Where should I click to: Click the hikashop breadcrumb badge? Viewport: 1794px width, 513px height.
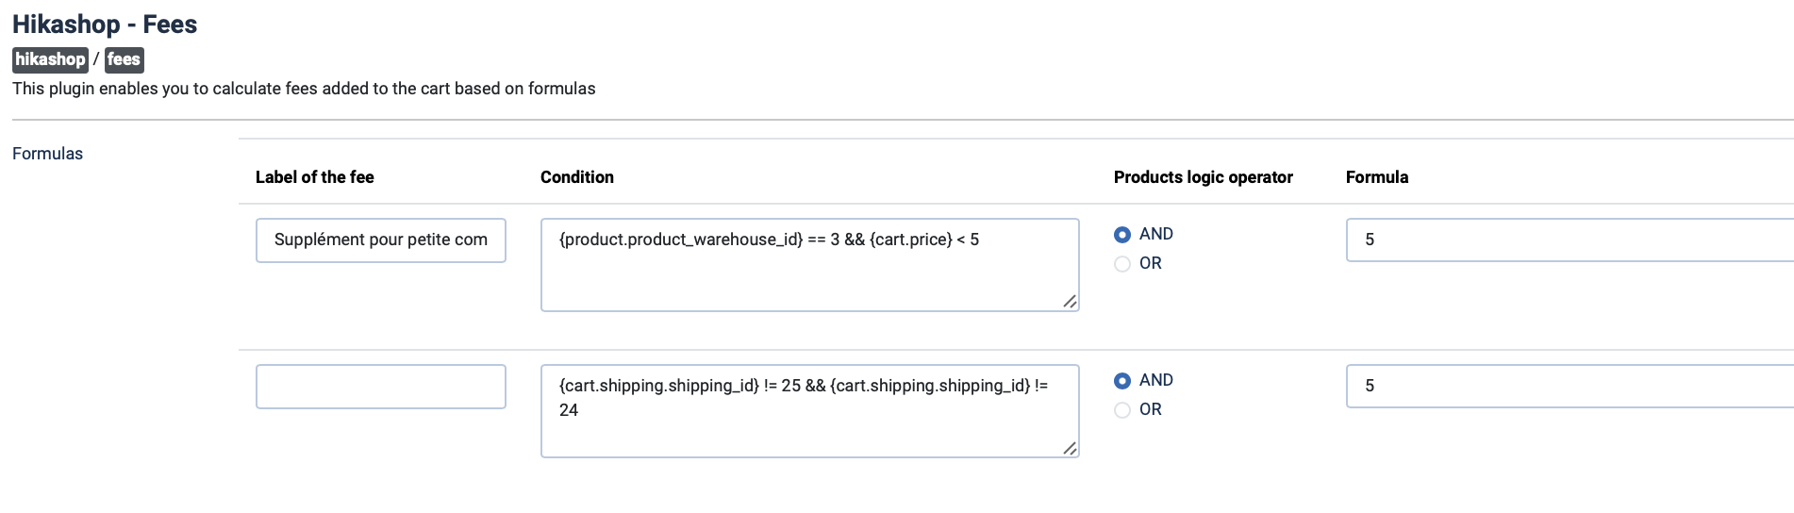click(50, 59)
